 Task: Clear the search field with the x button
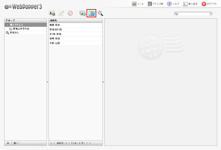(210, 14)
